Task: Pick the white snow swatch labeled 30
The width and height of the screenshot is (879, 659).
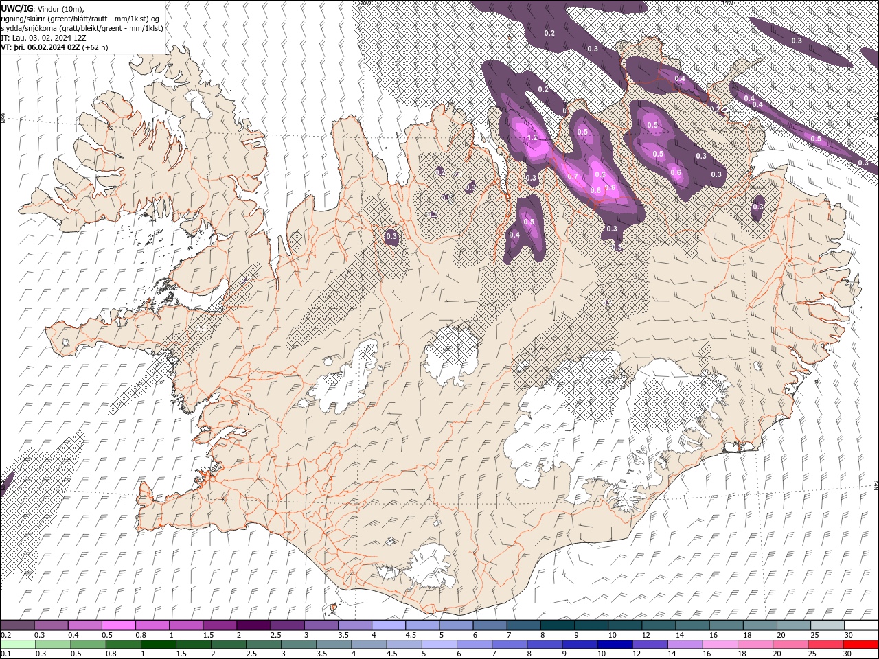Action: (x=861, y=625)
